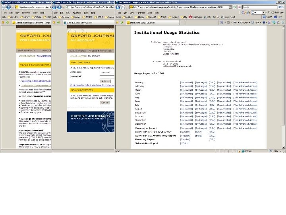
Task: Click Favorites star in My Account window
Action: point(54,22)
